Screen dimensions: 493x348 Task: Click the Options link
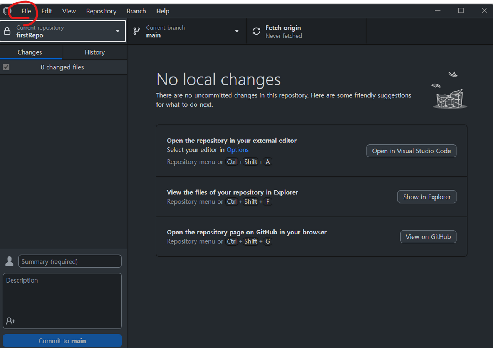pyautogui.click(x=238, y=150)
